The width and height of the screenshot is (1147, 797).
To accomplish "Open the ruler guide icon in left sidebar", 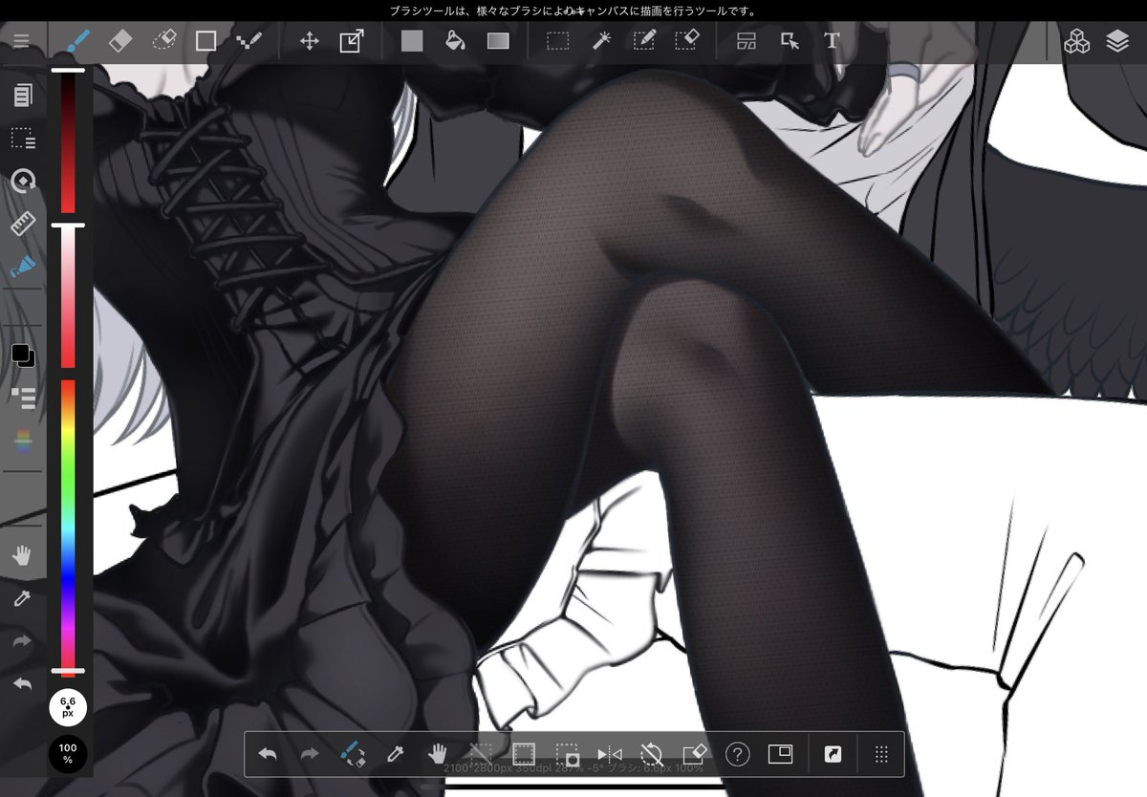I will [22, 225].
